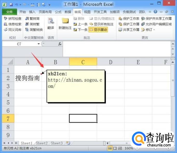Switch to Normal view in status bar

click(x=110, y=148)
